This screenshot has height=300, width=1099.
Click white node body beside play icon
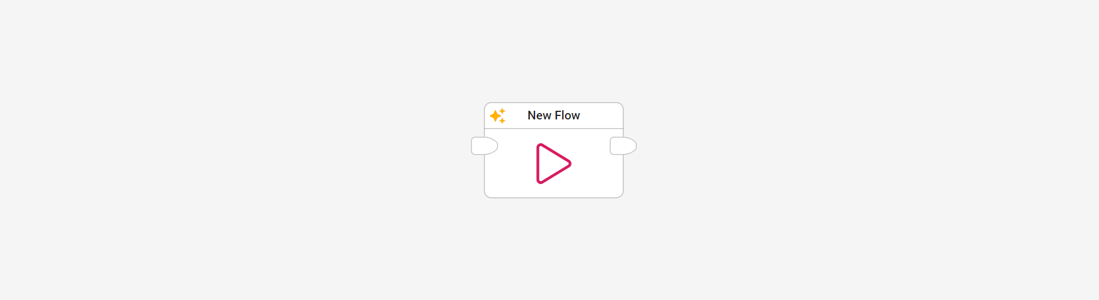tap(596, 173)
